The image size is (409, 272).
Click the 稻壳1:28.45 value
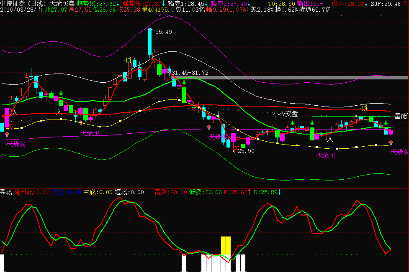pos(186,4)
